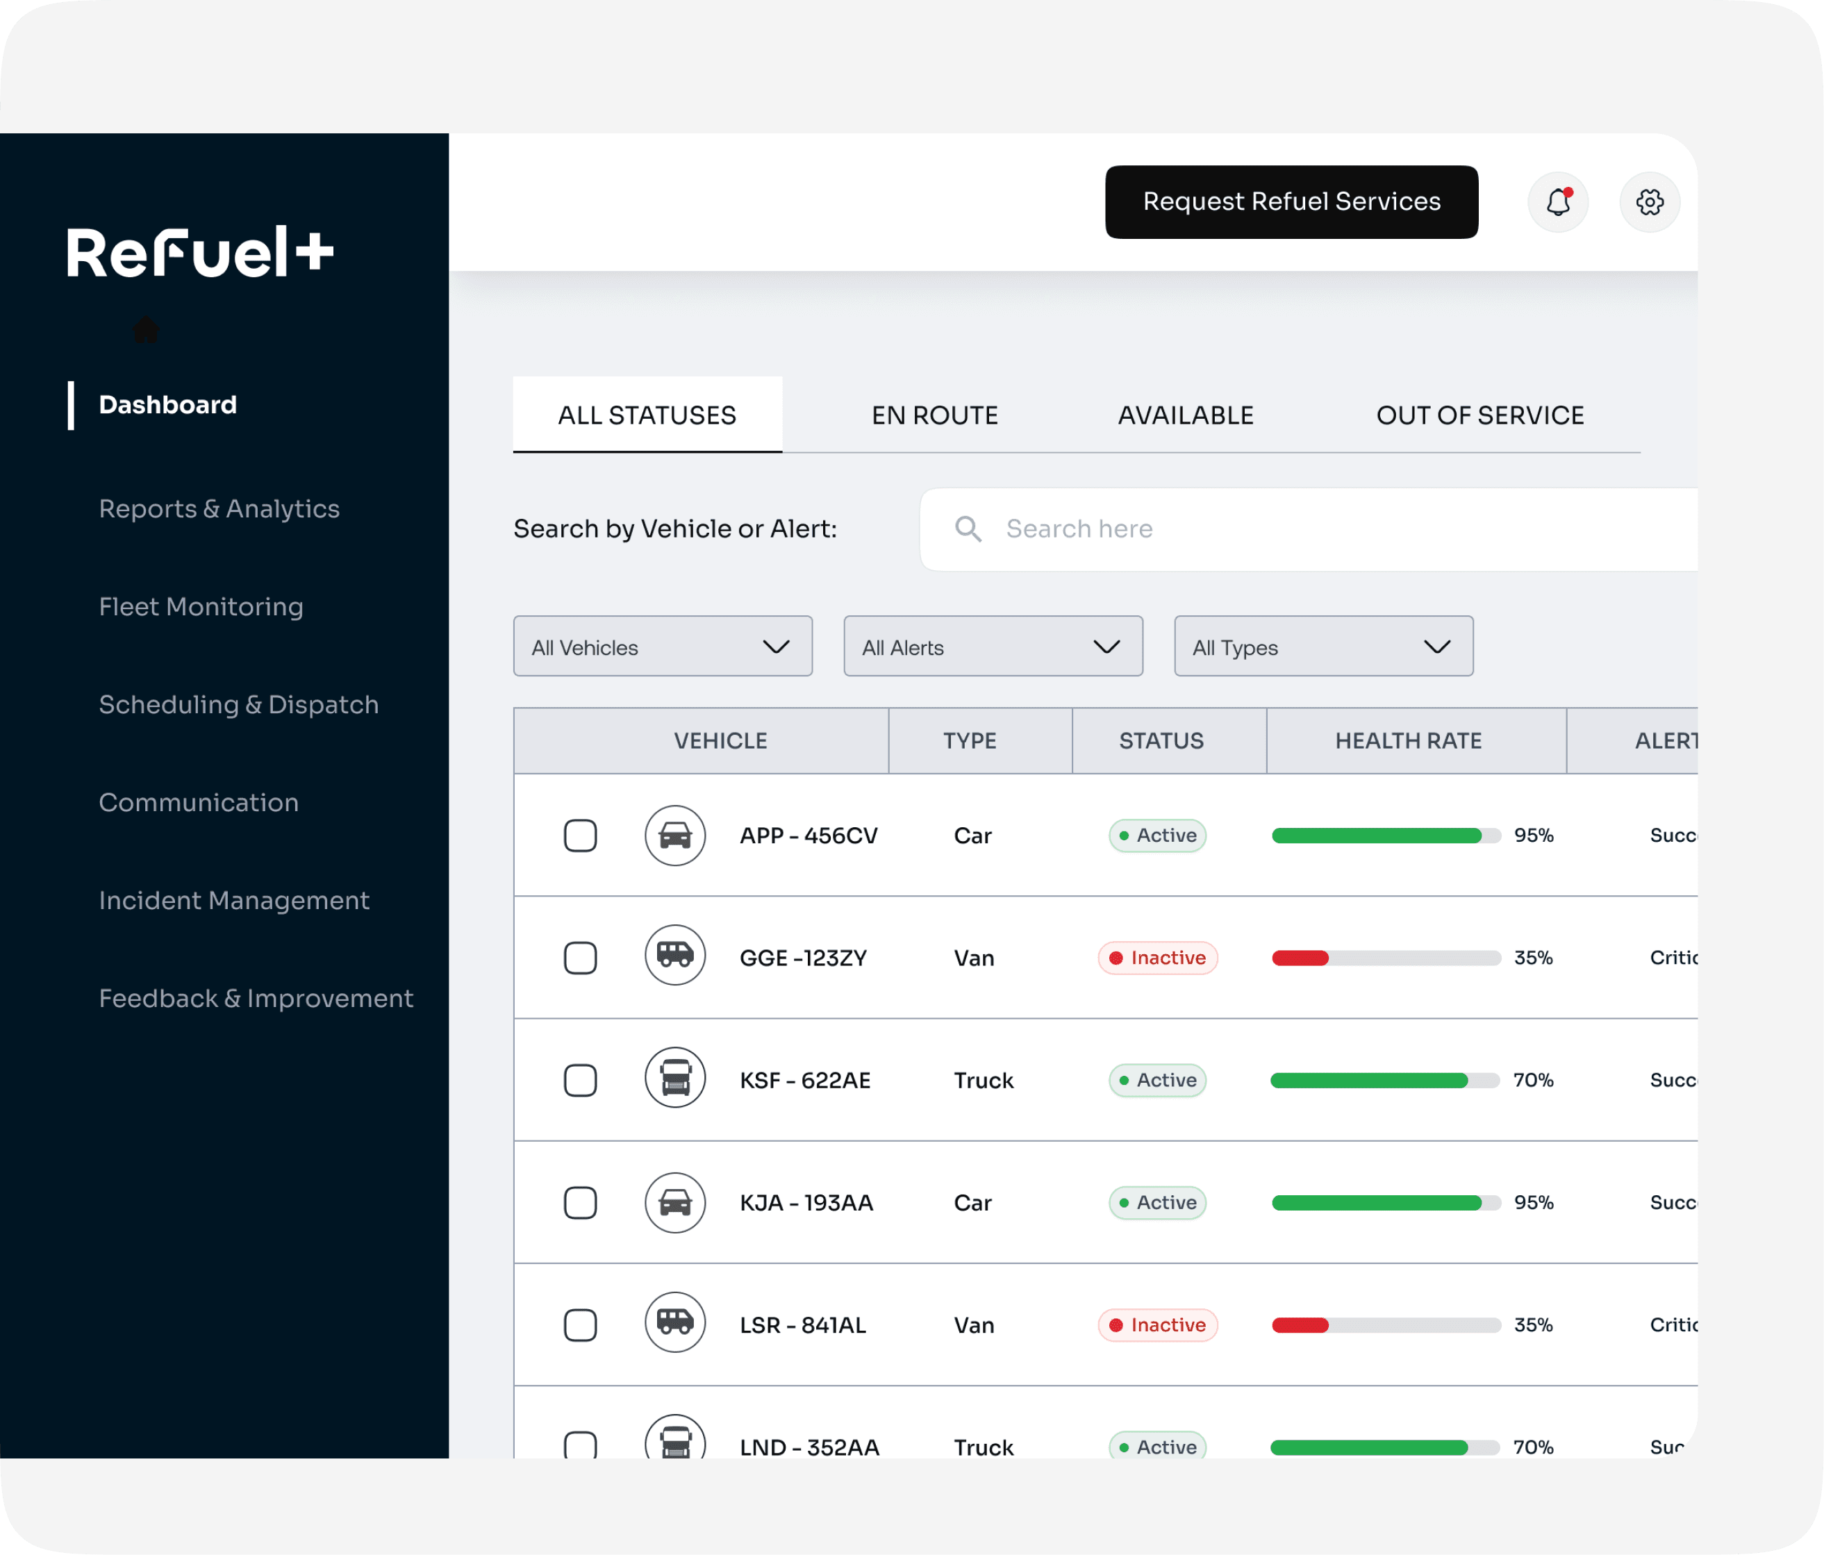Switch to the ALL STATUSES tab
The height and width of the screenshot is (1555, 1824).
click(x=647, y=415)
